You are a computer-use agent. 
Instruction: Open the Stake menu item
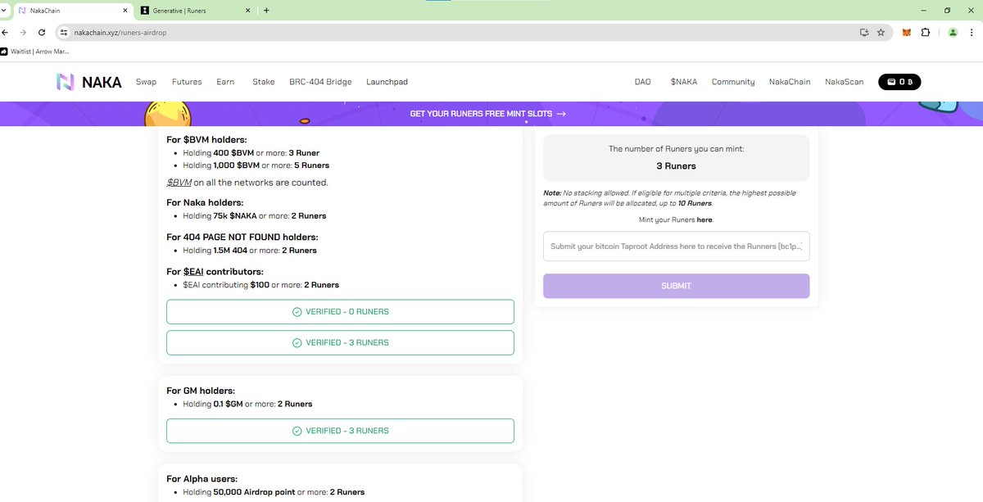click(264, 82)
